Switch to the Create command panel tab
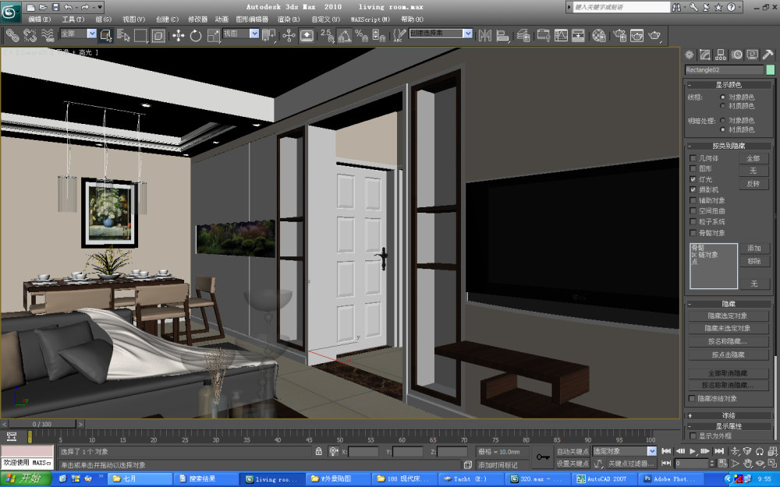 (690, 55)
